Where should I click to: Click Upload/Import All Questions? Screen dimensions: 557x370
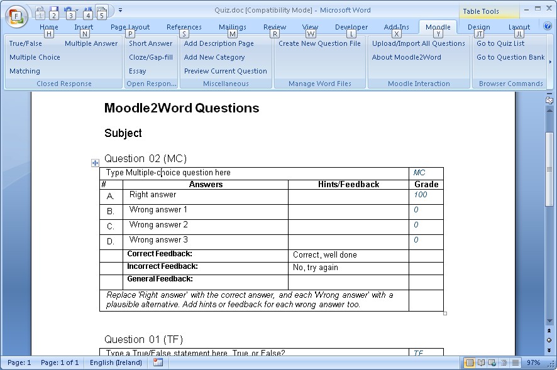click(419, 43)
